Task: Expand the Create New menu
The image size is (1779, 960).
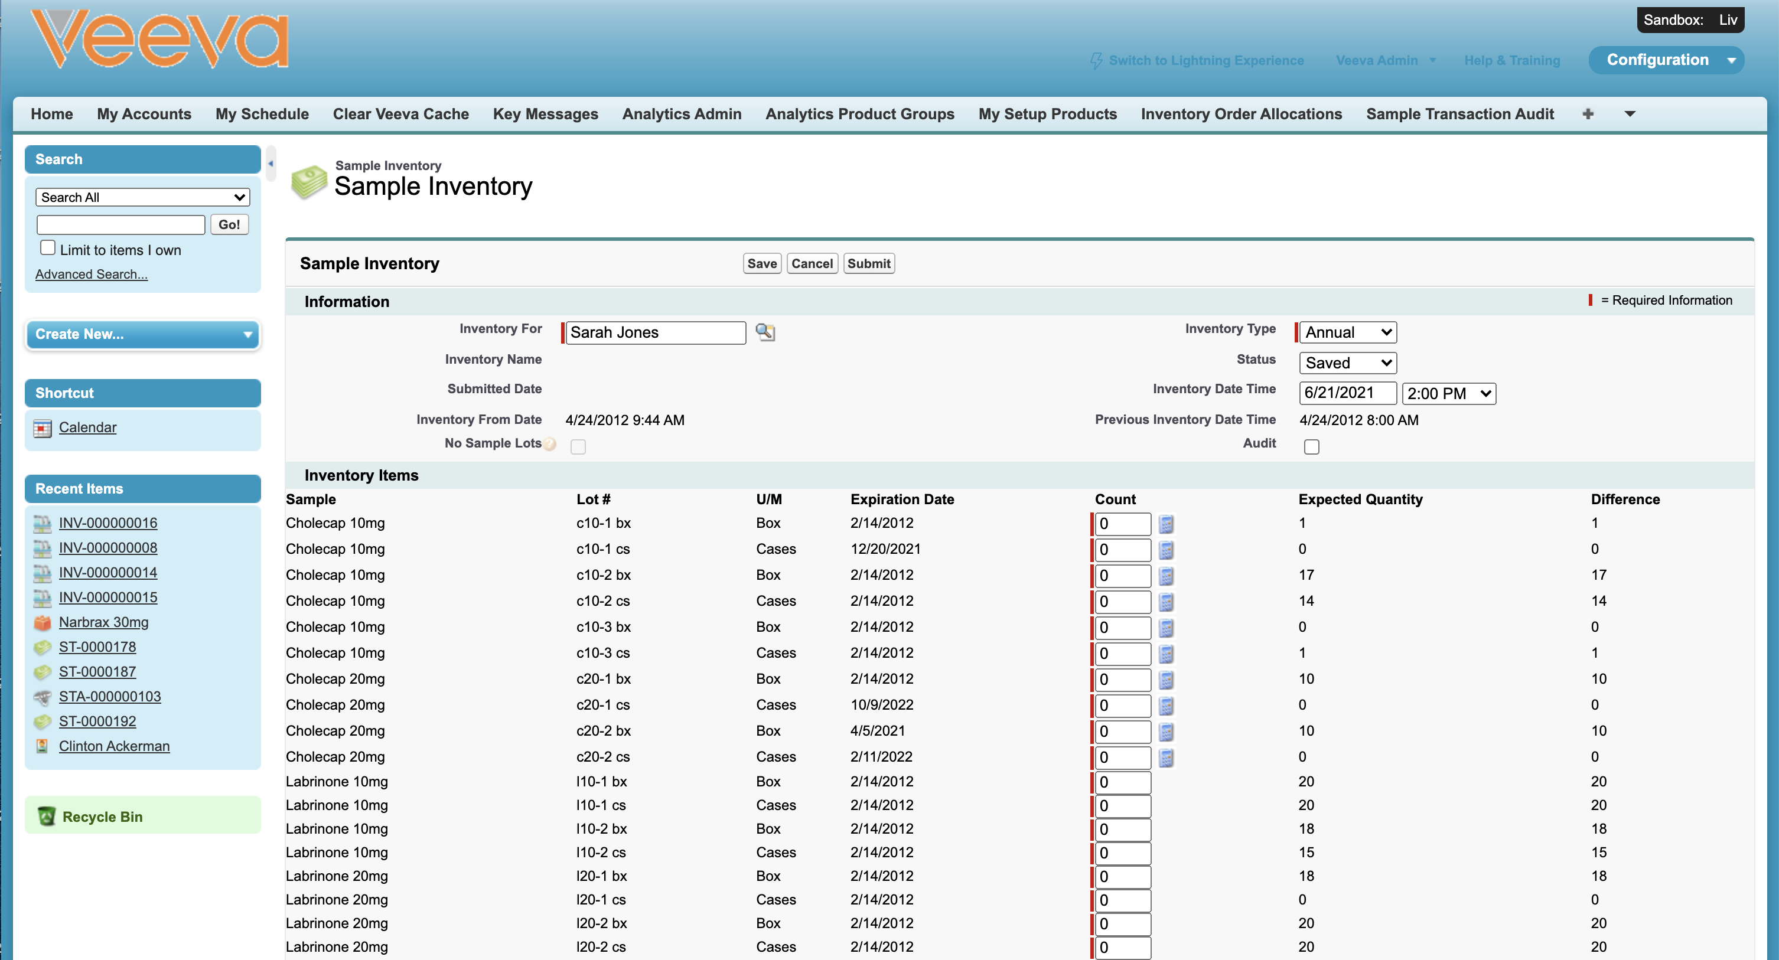Action: click(x=143, y=334)
